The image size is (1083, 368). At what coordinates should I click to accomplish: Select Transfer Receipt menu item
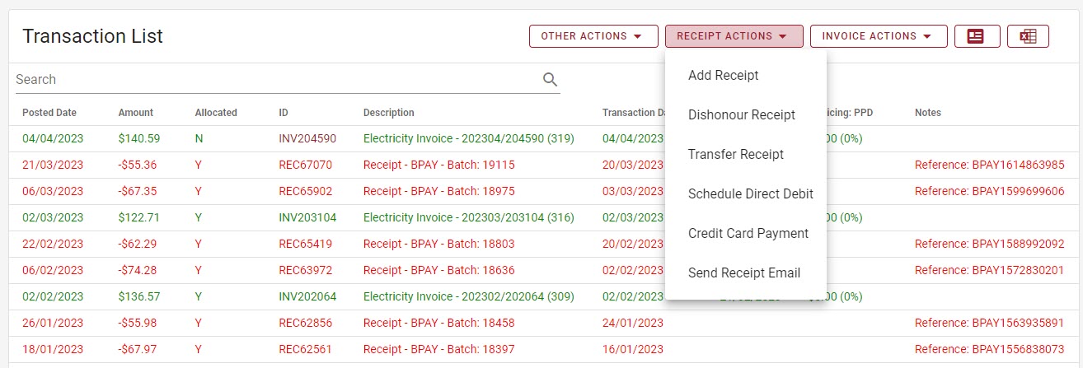click(735, 155)
